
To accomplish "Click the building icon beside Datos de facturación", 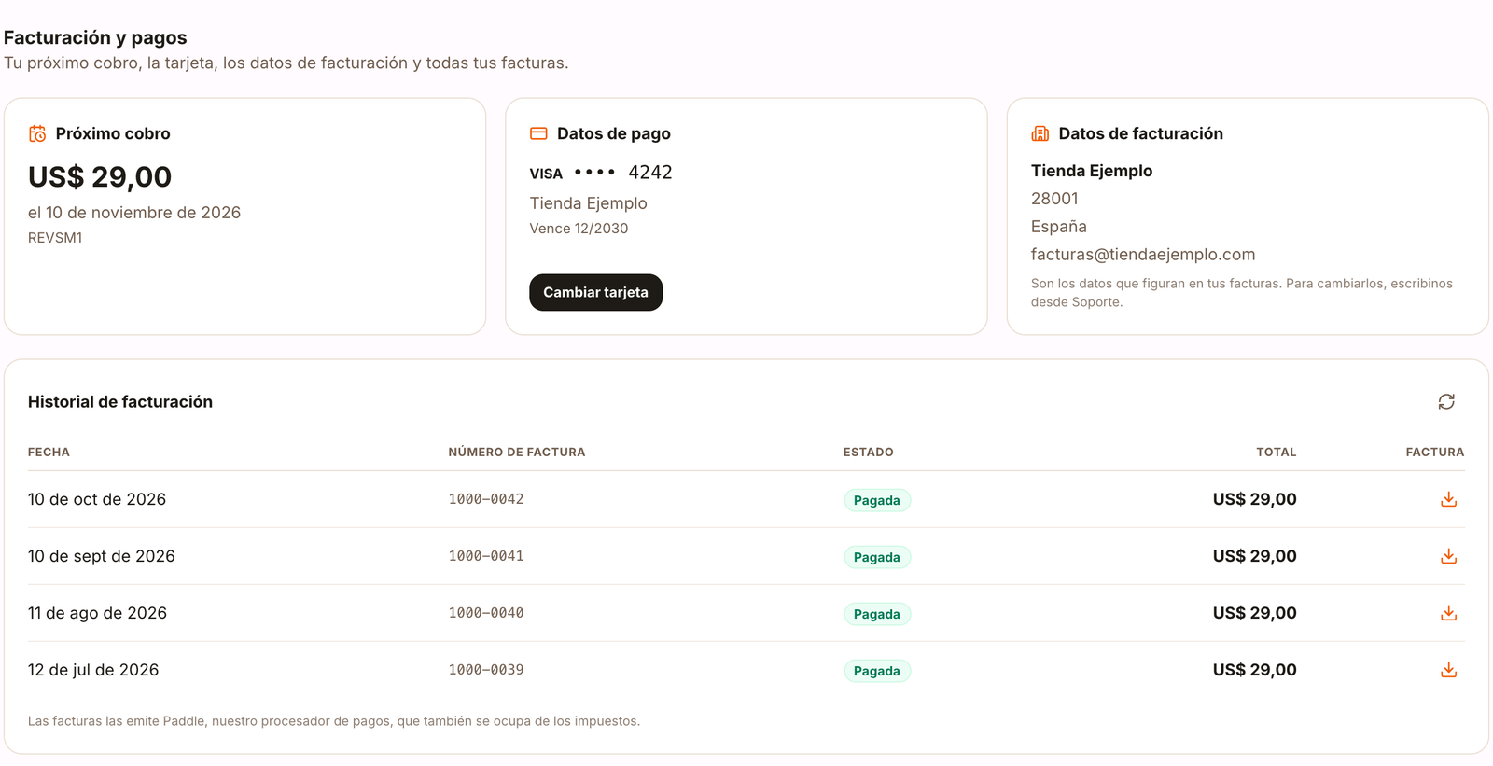I will click(x=1040, y=133).
